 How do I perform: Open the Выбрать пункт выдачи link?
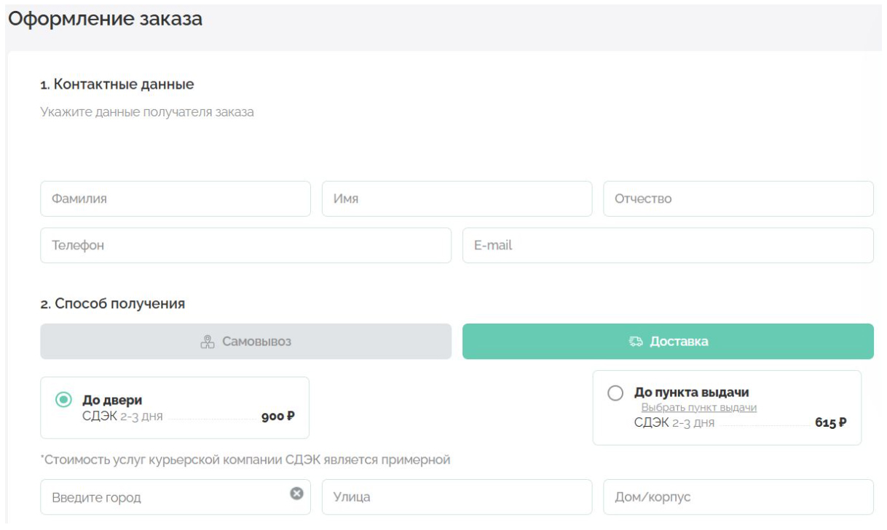698,408
